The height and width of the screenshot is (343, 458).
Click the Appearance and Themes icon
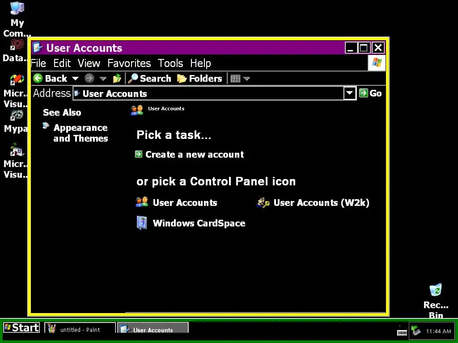[46, 125]
